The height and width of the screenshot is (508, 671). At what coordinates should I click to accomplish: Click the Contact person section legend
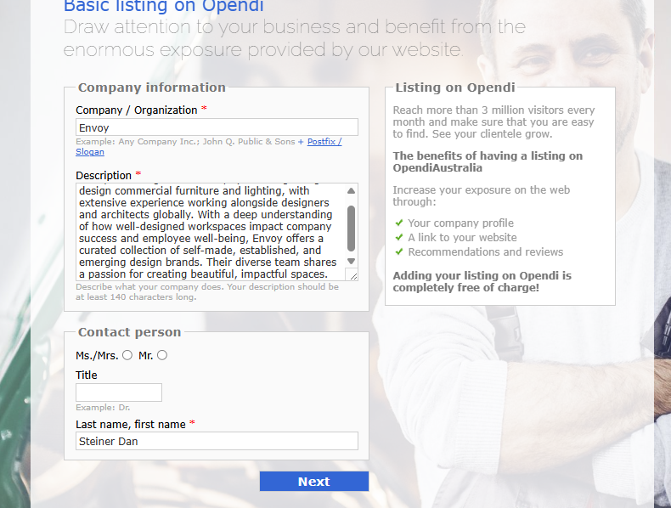pos(129,332)
